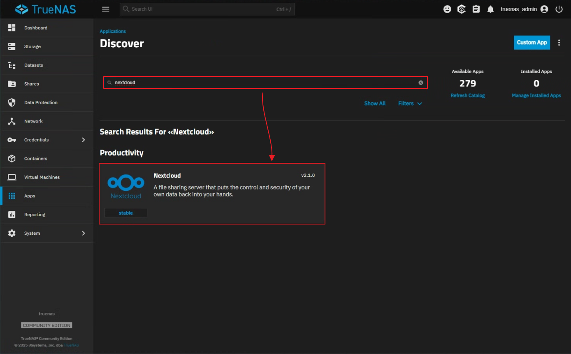Open the Jobs clipboard icon
The image size is (571, 354).
tap(476, 9)
